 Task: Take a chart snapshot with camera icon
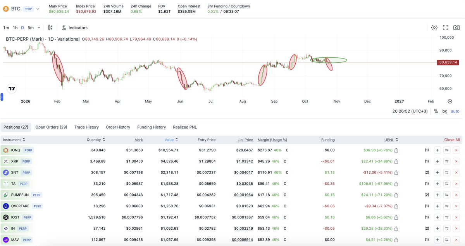tap(457, 28)
